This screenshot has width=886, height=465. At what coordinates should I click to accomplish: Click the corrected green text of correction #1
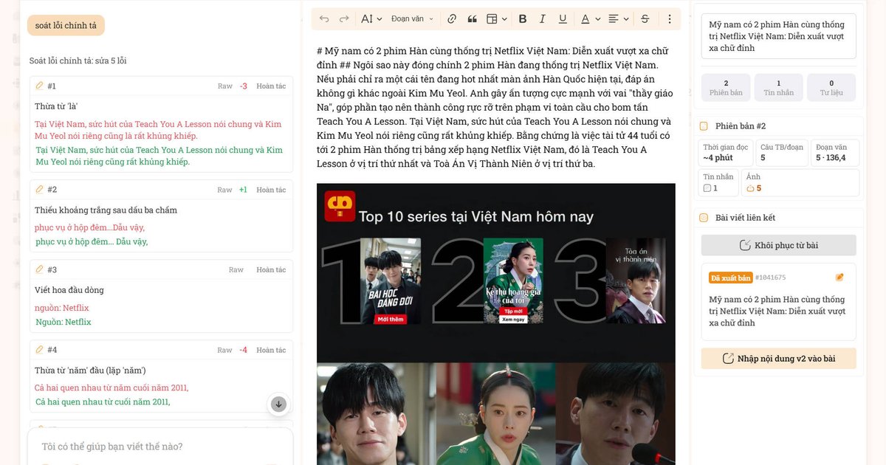(159, 156)
